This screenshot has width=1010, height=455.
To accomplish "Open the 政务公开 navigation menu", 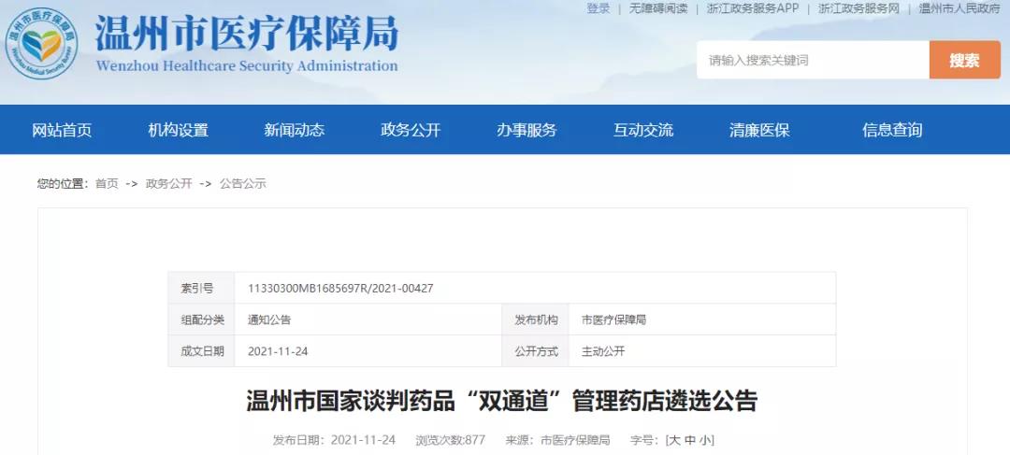I will click(410, 130).
